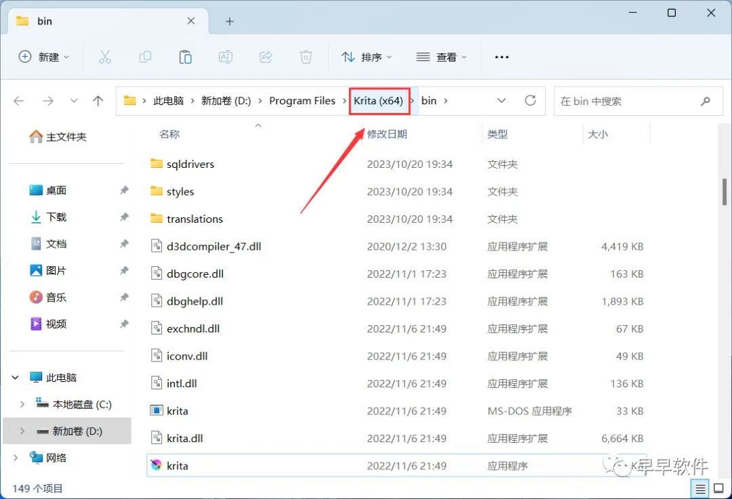Open the three-dot more options menu
Image resolution: width=732 pixels, height=499 pixels.
click(x=502, y=57)
